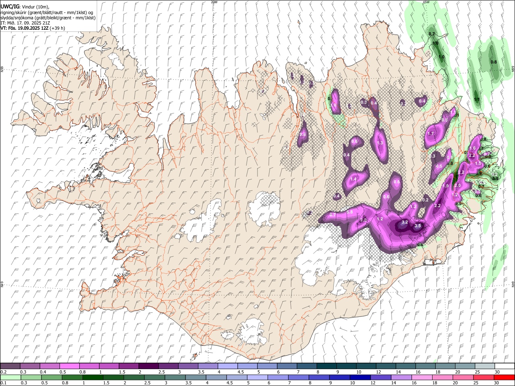Click the 'VT: Fös. 19.09.2025 12Z (+39 h)' line
515x386 pixels.
coord(33,28)
